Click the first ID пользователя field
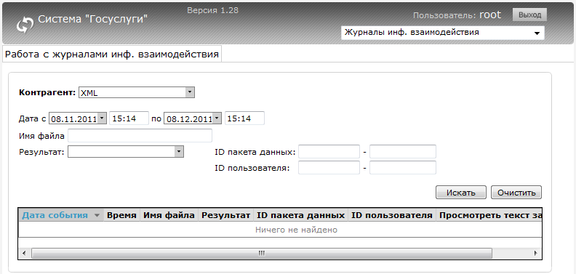576x274 pixels. coord(329,168)
